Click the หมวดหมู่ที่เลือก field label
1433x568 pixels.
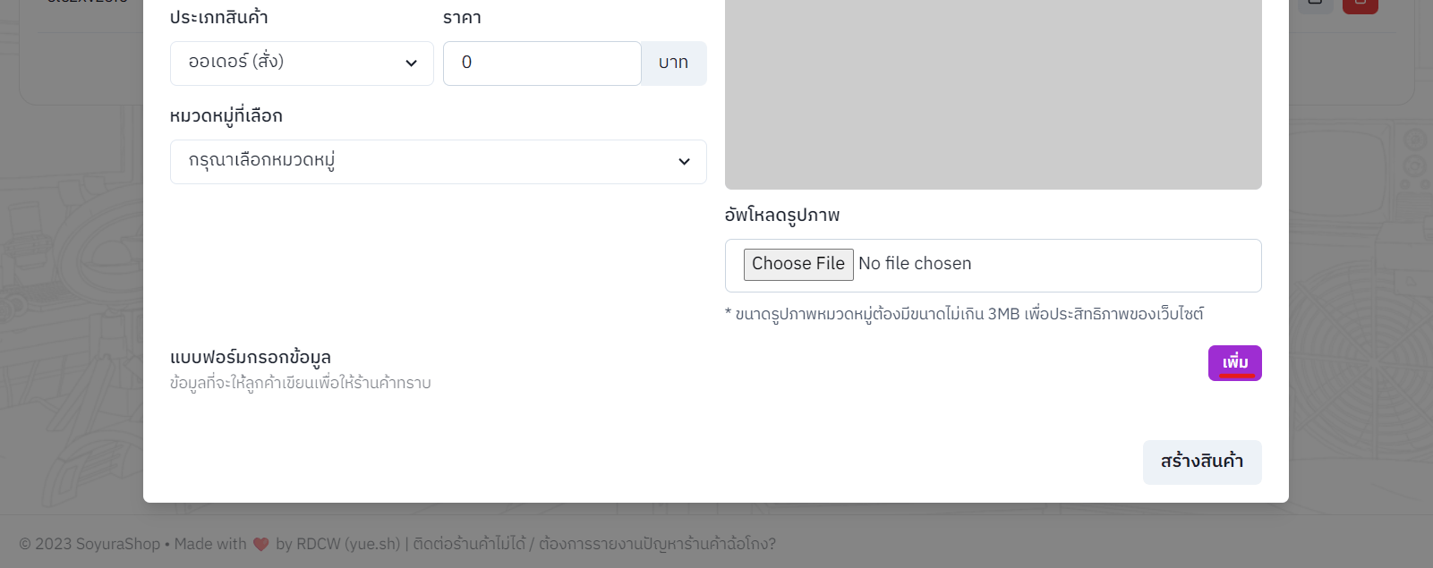[226, 116]
